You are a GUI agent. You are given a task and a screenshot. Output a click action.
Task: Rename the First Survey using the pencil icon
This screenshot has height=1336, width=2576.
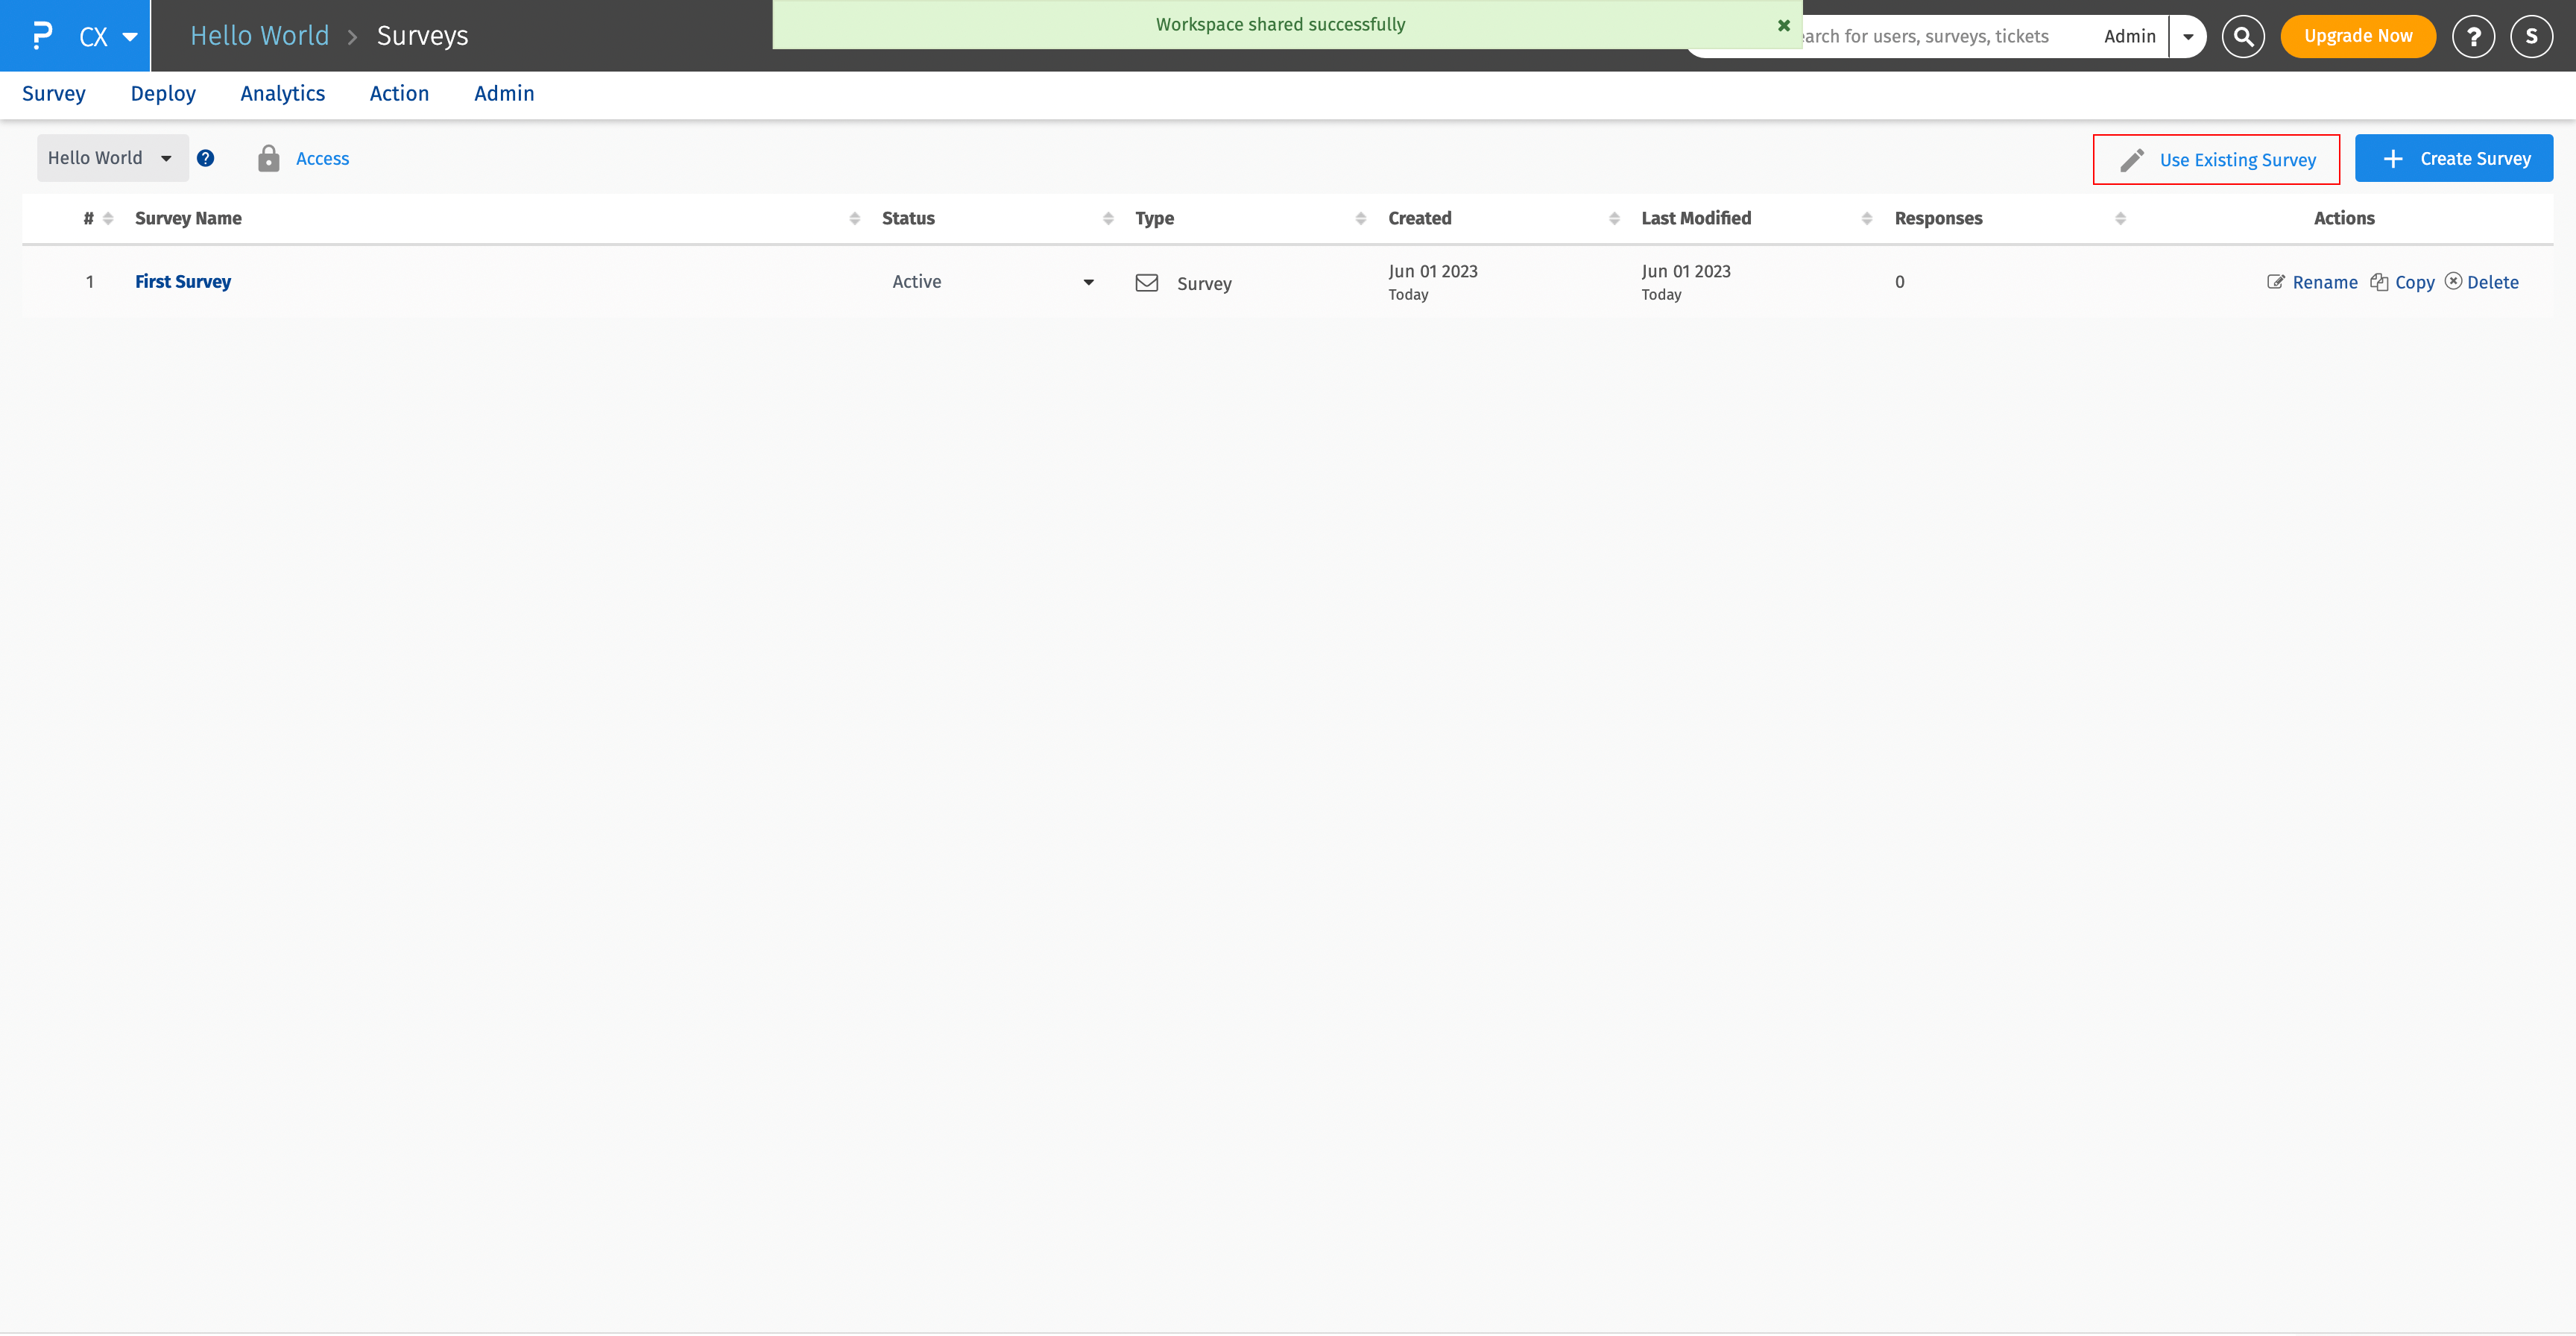point(2275,281)
